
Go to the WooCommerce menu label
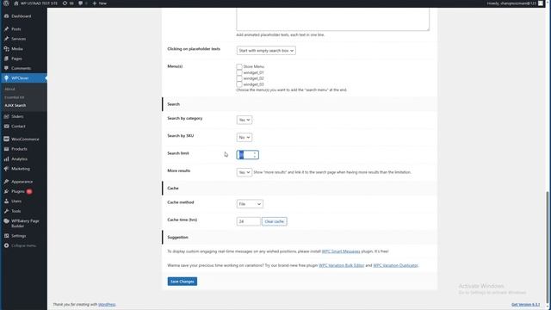click(x=25, y=139)
